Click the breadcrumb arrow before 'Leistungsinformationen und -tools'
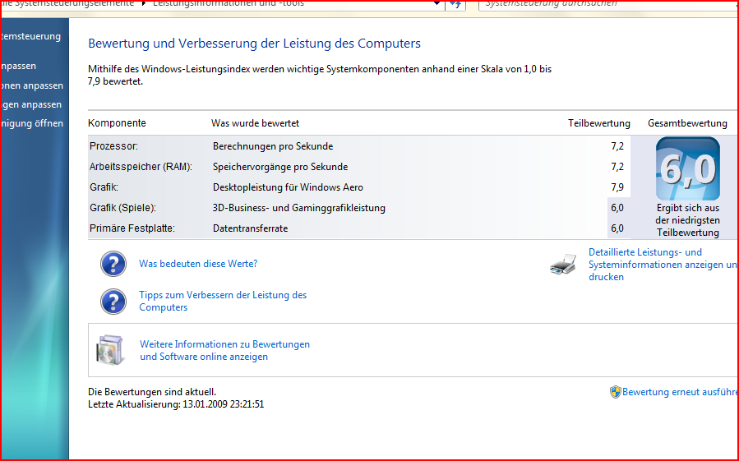This screenshot has width=739, height=461. tap(144, 3)
